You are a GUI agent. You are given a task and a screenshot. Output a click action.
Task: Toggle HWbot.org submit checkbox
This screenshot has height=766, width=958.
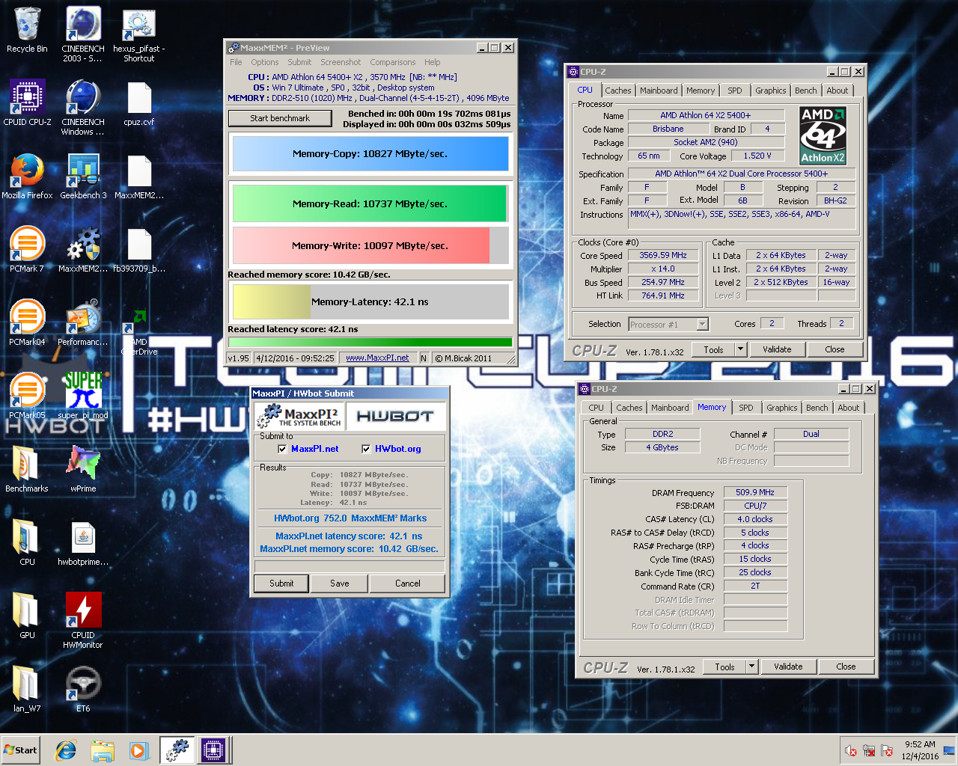366,449
